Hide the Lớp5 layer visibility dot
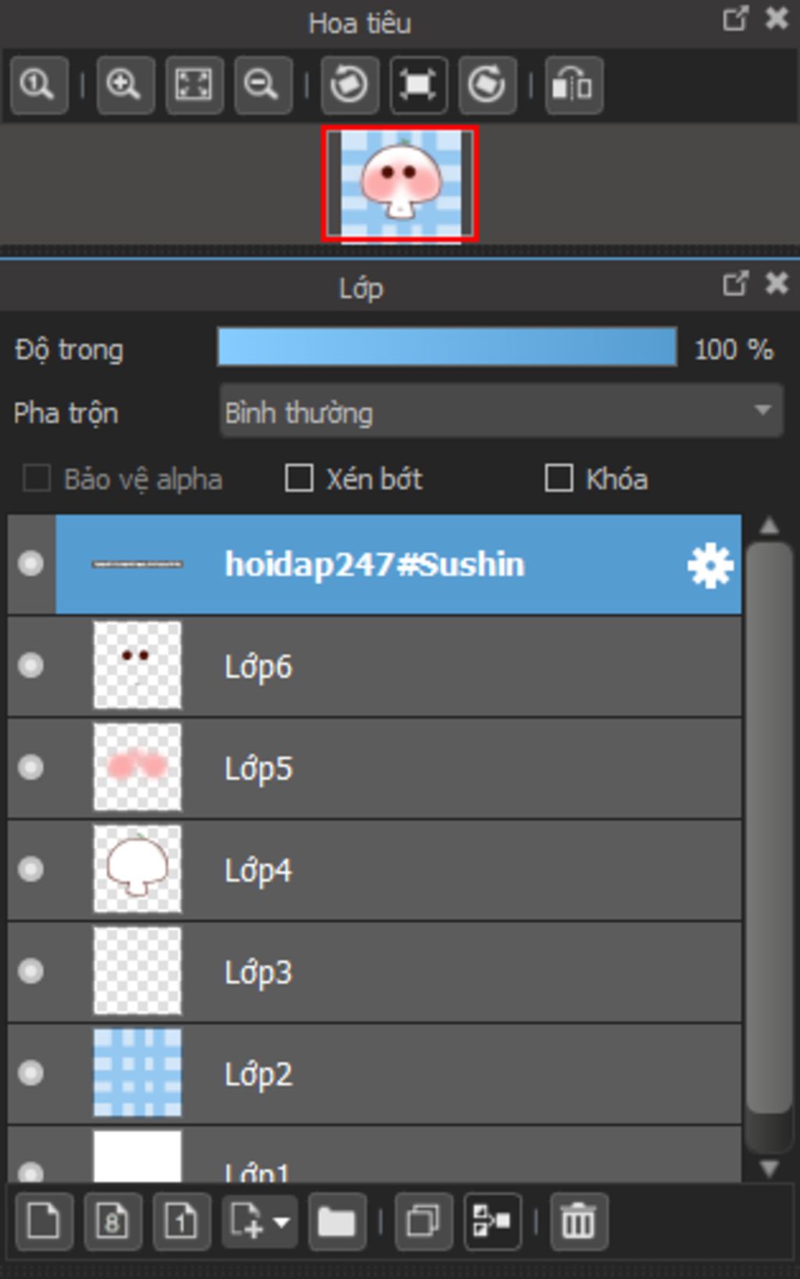Screen dimensions: 800x1279 click(x=31, y=767)
